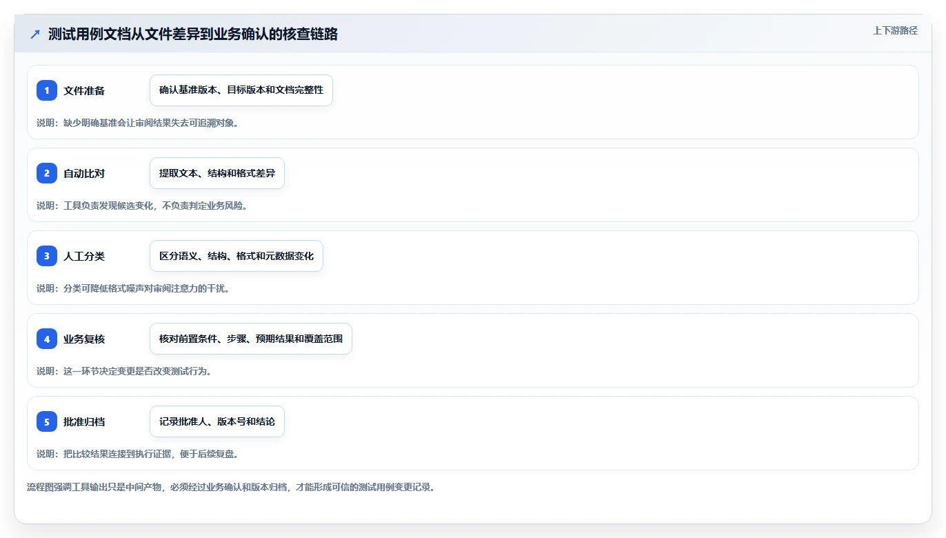946x538 pixels.
Task: Select the step number 4 badge
Action: click(47, 339)
